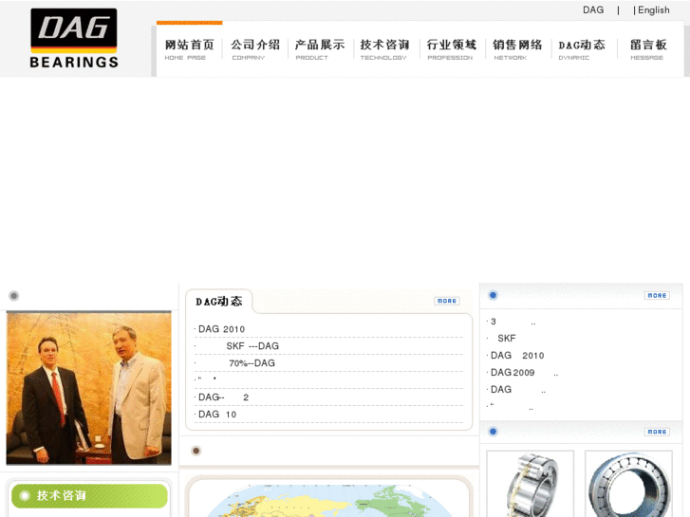Select the DAG动态 tab heading
690x517 pixels.
218,302
